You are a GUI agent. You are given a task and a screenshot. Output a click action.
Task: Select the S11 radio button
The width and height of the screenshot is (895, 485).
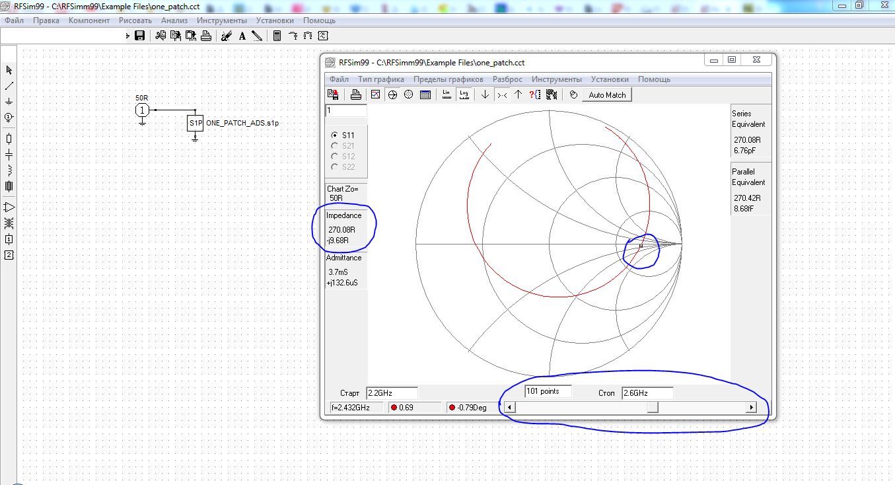(x=335, y=135)
